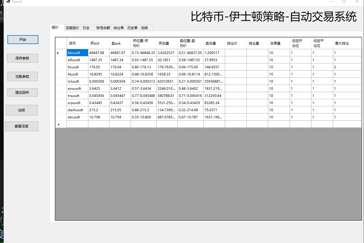Click the 开始 start button
This screenshot has width=364, height=243.
click(x=23, y=39)
